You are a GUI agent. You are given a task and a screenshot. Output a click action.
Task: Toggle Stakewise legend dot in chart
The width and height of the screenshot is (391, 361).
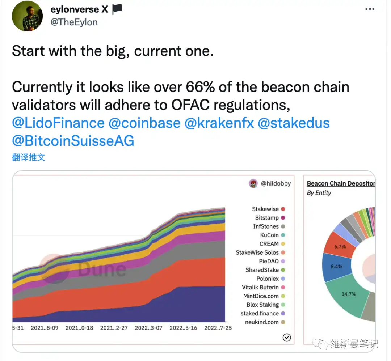click(x=283, y=209)
